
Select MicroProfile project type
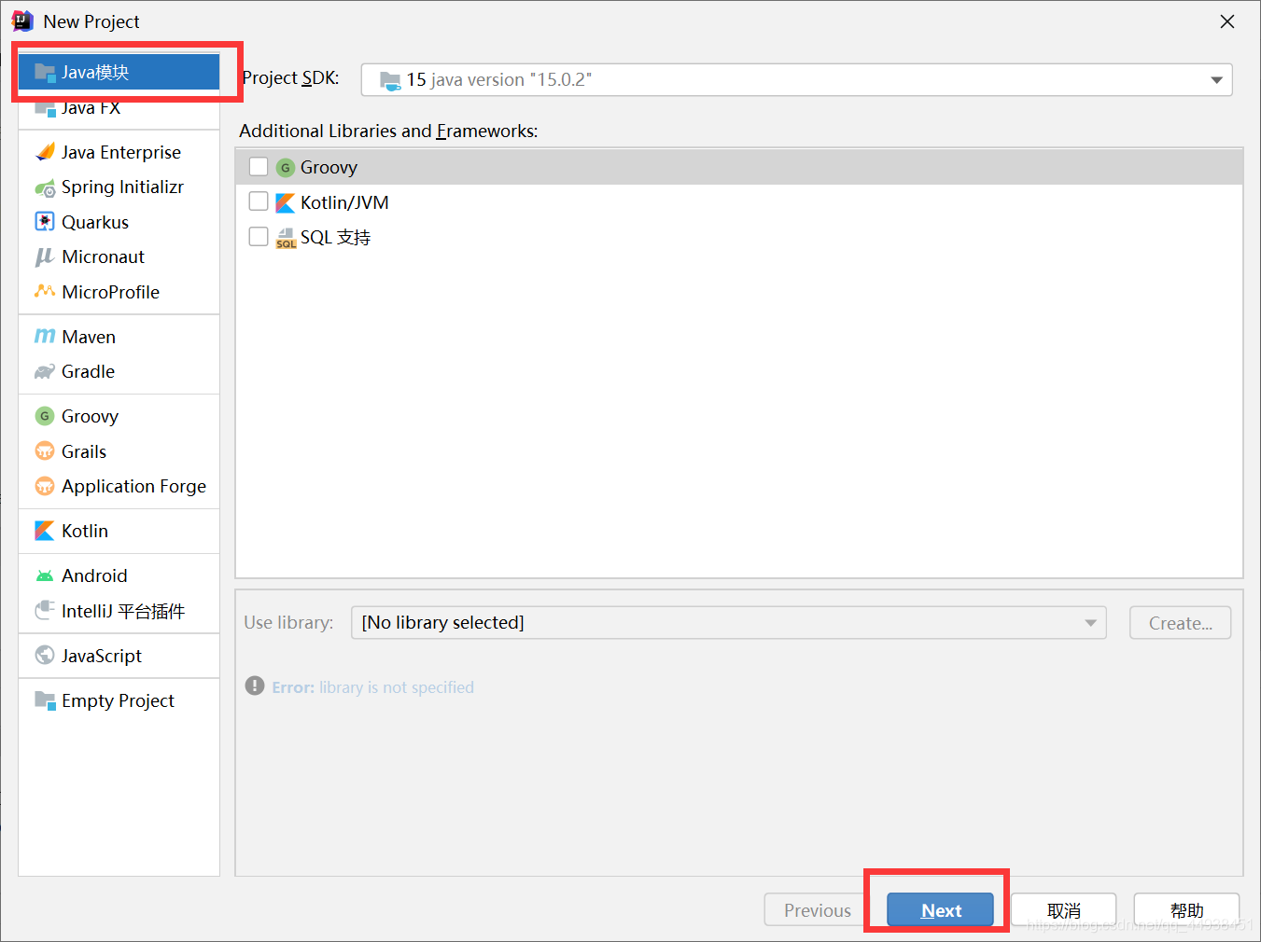119,292
